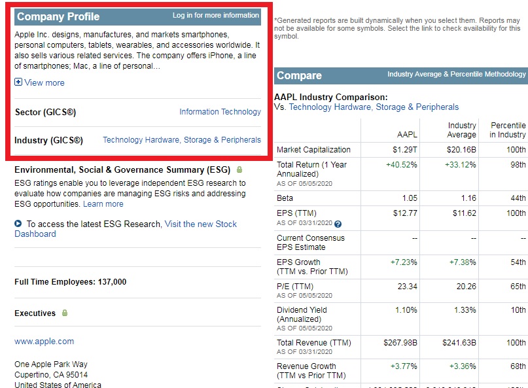The width and height of the screenshot is (528, 388).
Task: Click the Beta 44th percentile value
Action: (x=518, y=198)
